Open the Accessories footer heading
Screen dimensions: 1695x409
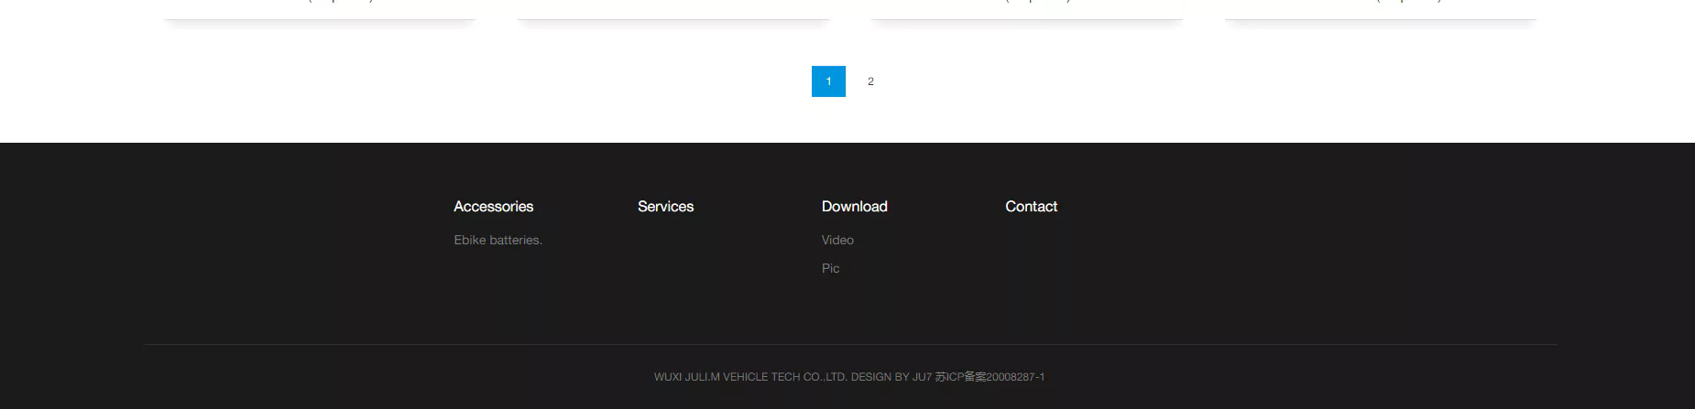[x=493, y=207]
